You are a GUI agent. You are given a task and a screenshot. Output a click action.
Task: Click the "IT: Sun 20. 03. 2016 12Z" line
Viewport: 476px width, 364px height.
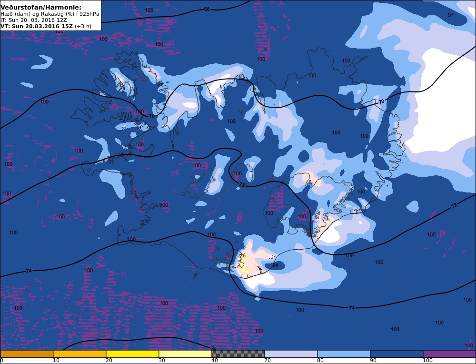tap(34, 20)
